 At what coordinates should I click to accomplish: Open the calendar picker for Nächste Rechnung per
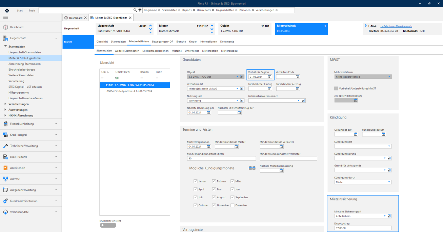pos(208,112)
